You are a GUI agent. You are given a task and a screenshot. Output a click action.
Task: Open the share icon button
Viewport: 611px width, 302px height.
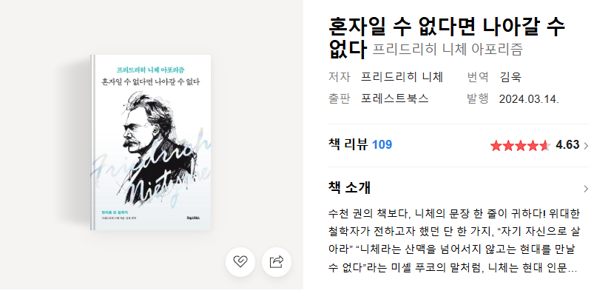276,262
